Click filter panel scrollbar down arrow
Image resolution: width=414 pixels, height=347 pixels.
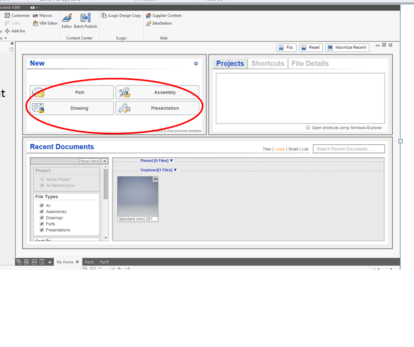(106, 238)
